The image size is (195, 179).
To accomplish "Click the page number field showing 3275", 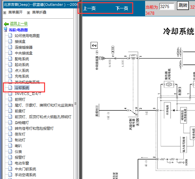I will [x=167, y=6].
